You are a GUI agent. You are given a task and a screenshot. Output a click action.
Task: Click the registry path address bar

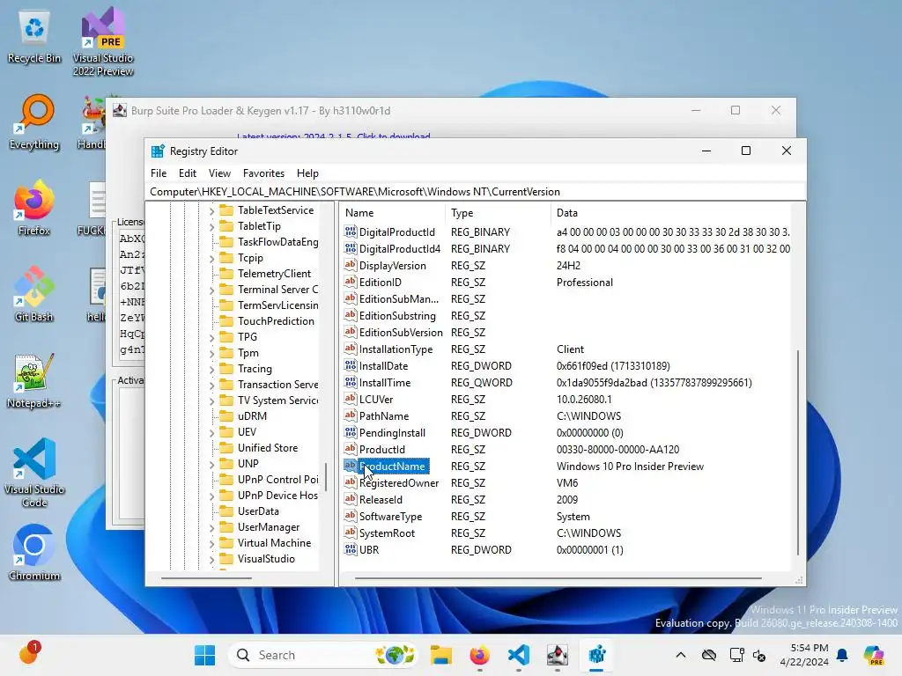pos(475,191)
